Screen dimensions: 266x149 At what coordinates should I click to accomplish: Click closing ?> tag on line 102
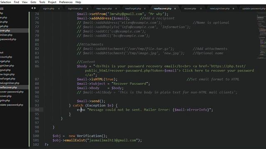[47, 145]
